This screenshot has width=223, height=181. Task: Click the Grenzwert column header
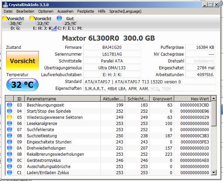162,99
